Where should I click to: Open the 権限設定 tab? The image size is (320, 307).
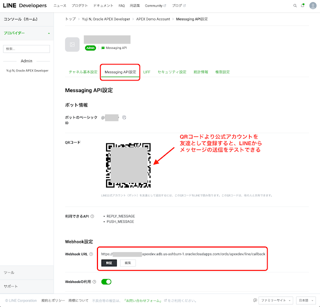222,72
